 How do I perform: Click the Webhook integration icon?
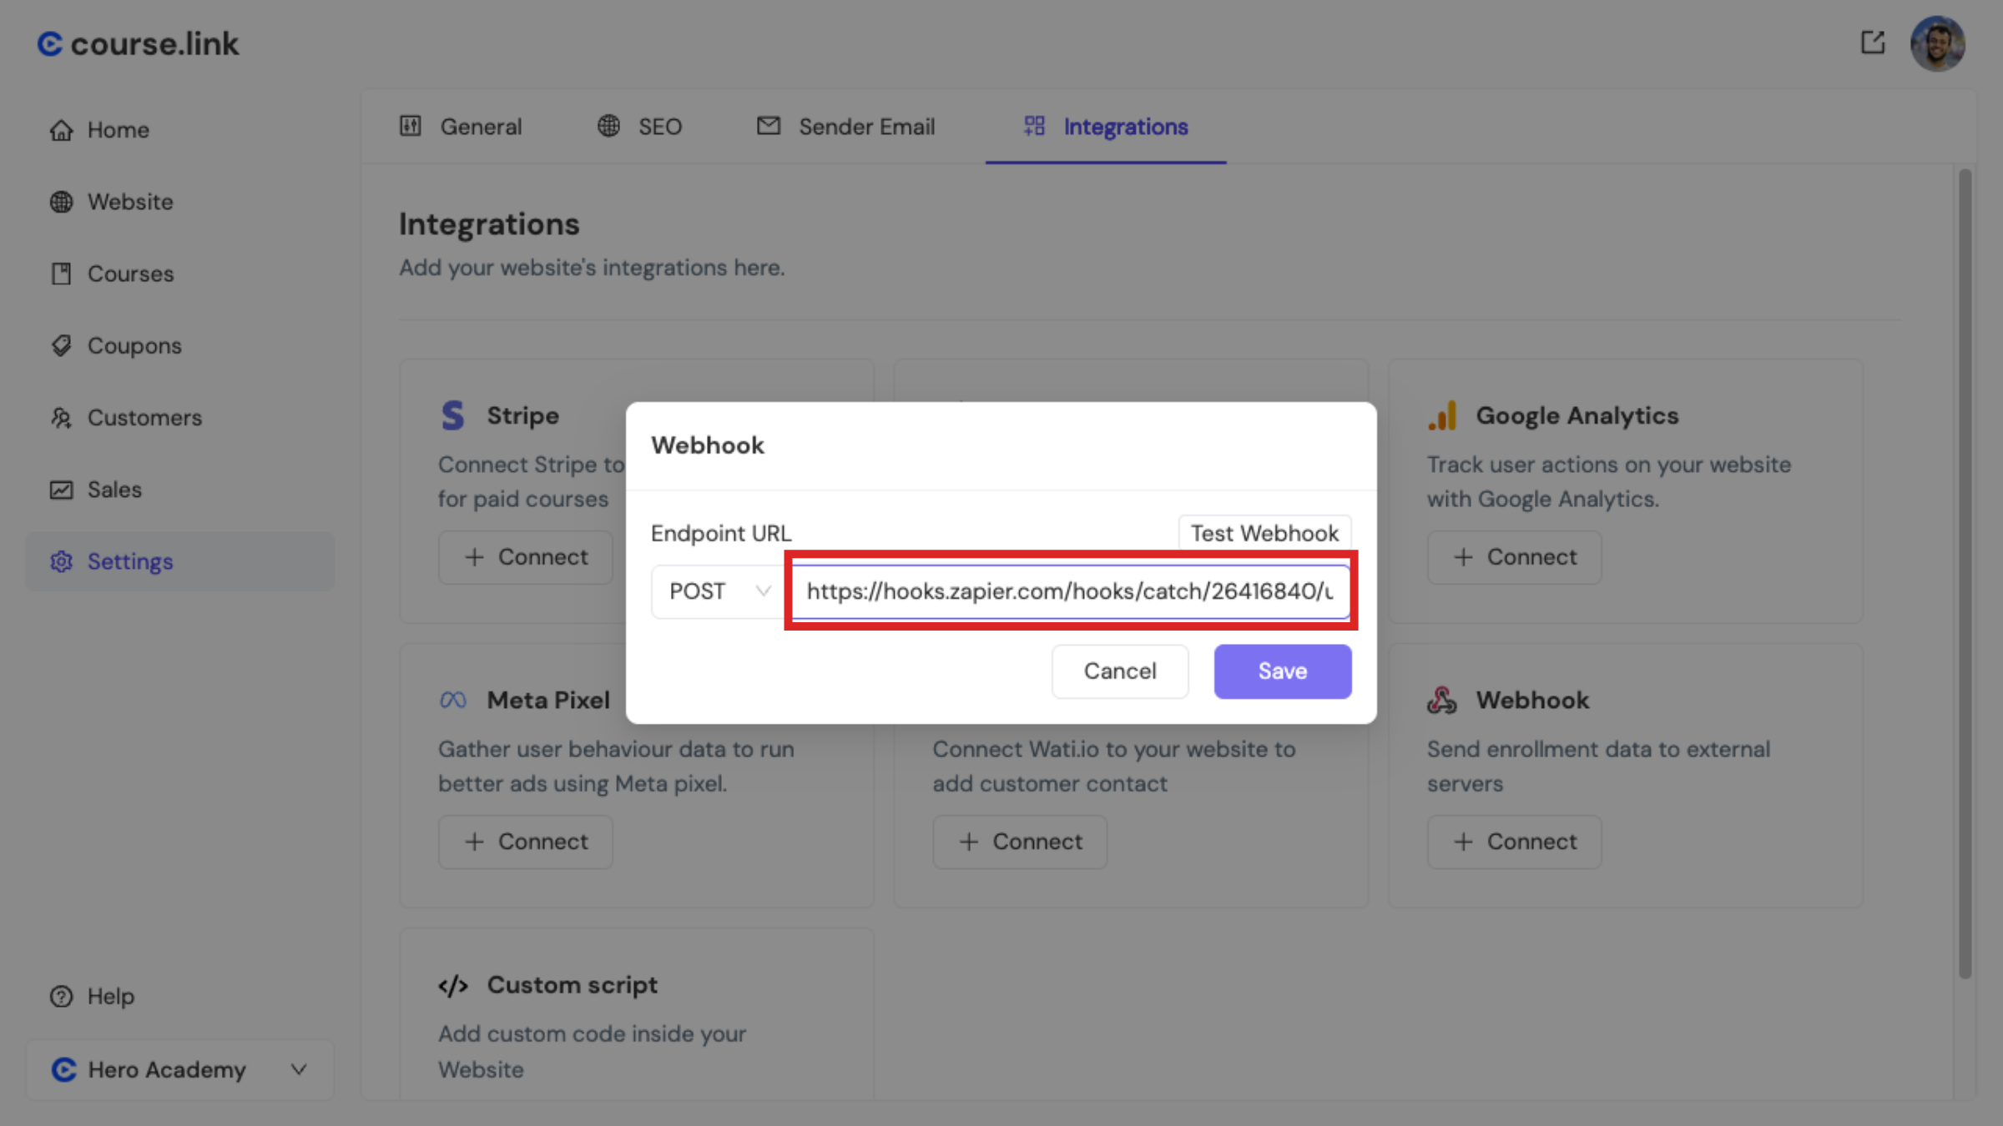click(1443, 700)
